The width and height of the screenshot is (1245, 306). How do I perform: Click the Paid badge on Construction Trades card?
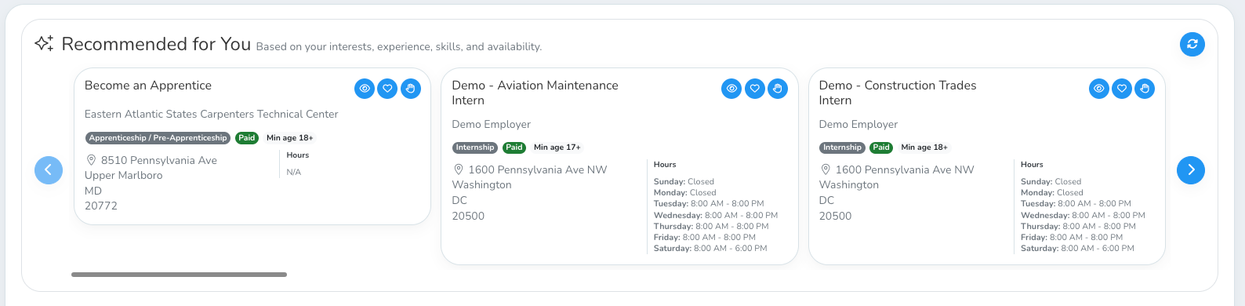881,148
